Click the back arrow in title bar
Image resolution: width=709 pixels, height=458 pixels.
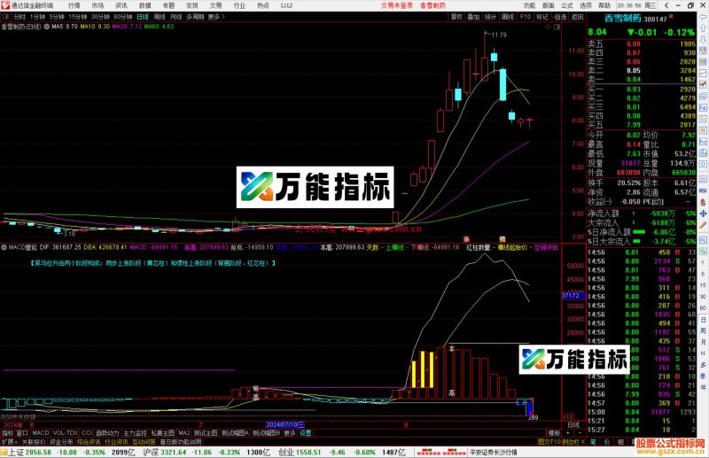pos(666,5)
